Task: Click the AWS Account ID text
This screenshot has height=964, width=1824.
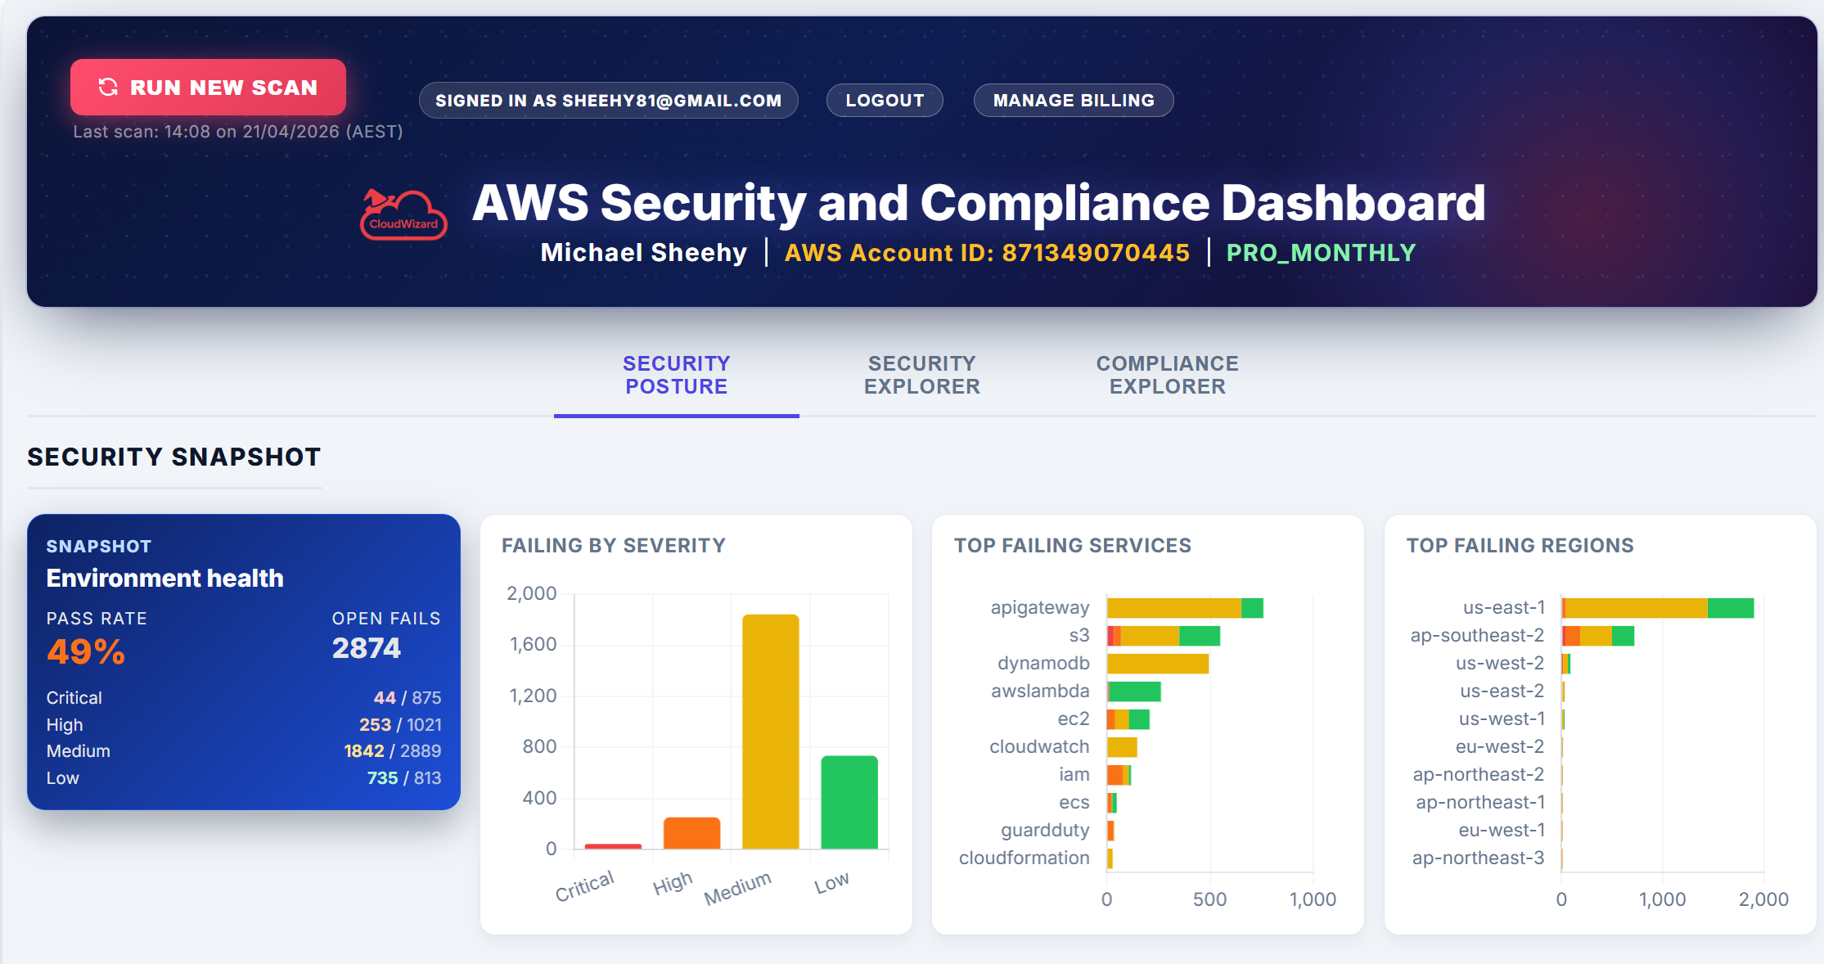Action: click(986, 253)
